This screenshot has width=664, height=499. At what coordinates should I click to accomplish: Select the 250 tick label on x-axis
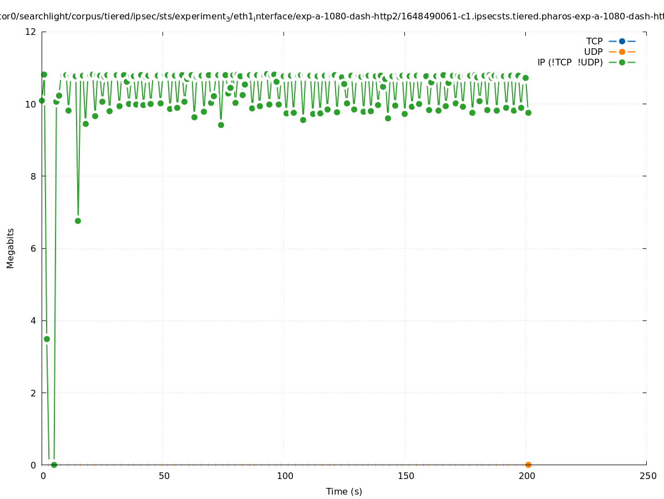(x=647, y=476)
